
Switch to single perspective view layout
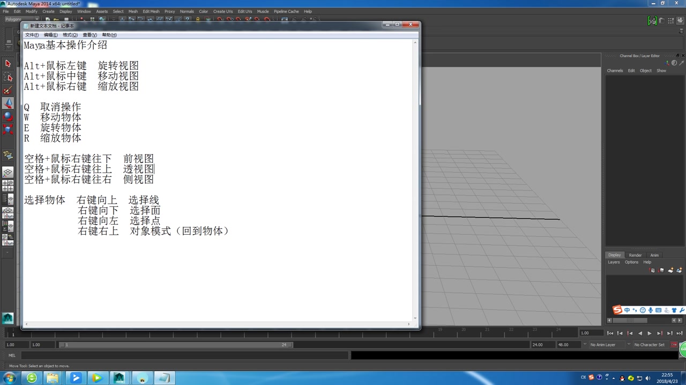(8, 173)
